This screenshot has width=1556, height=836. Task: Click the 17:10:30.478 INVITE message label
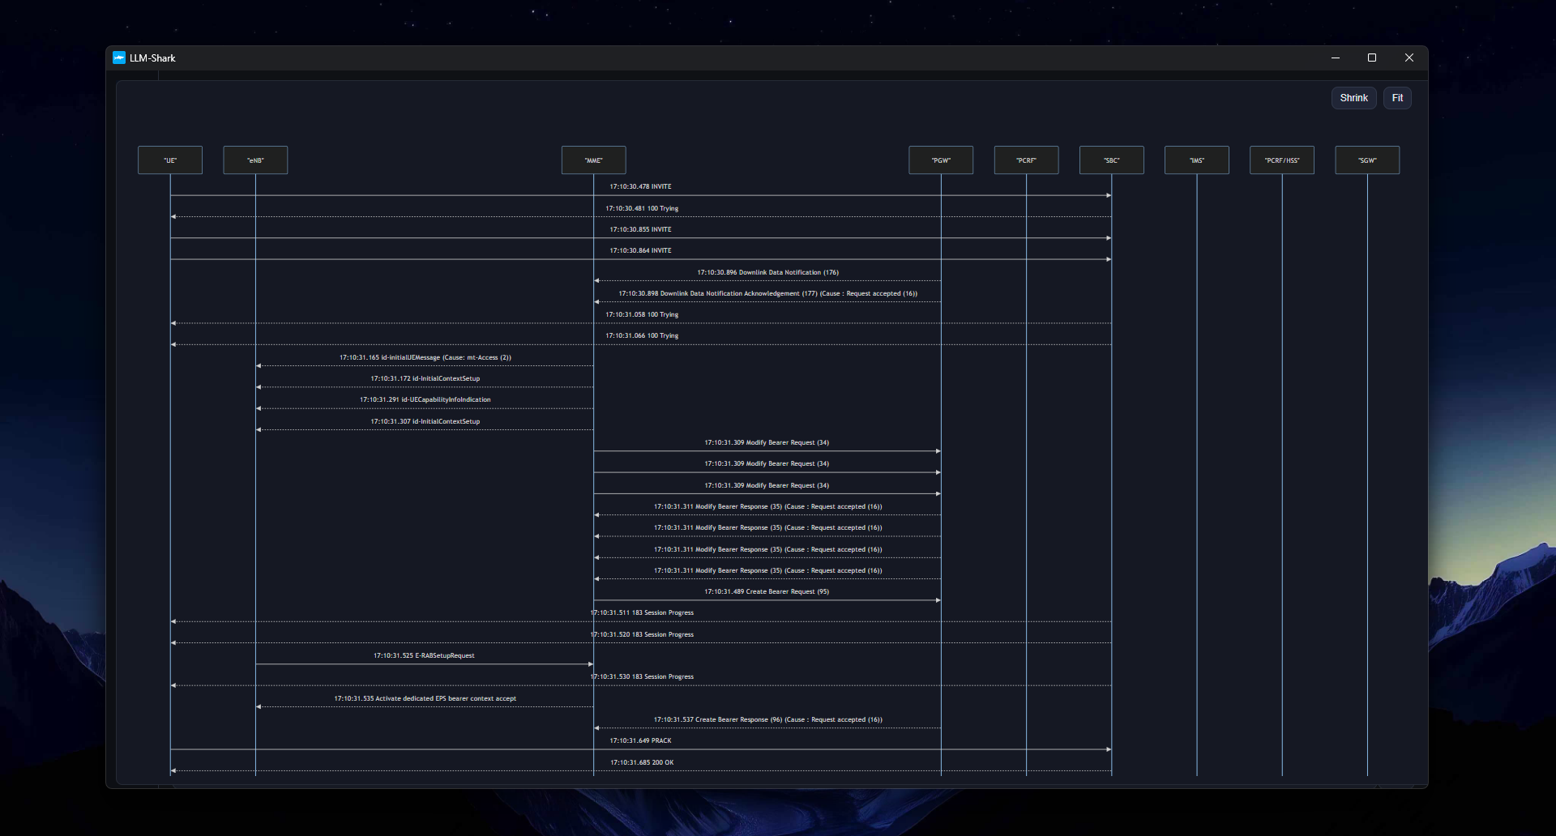pos(640,187)
